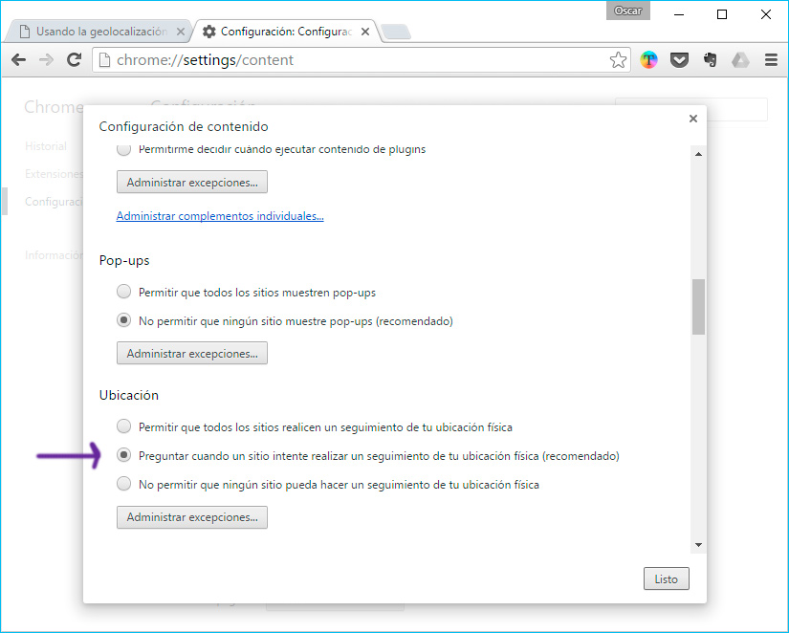789x633 pixels.
Task: Choose 'Permitir que todos los sitios' location tracking option
Action: tap(123, 426)
